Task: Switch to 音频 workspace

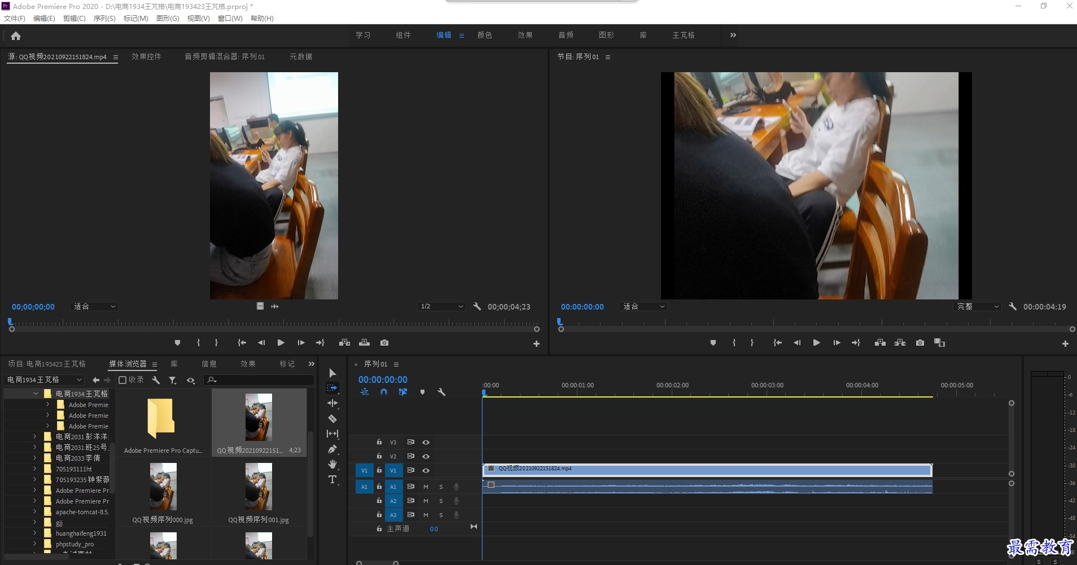Action: (x=566, y=35)
